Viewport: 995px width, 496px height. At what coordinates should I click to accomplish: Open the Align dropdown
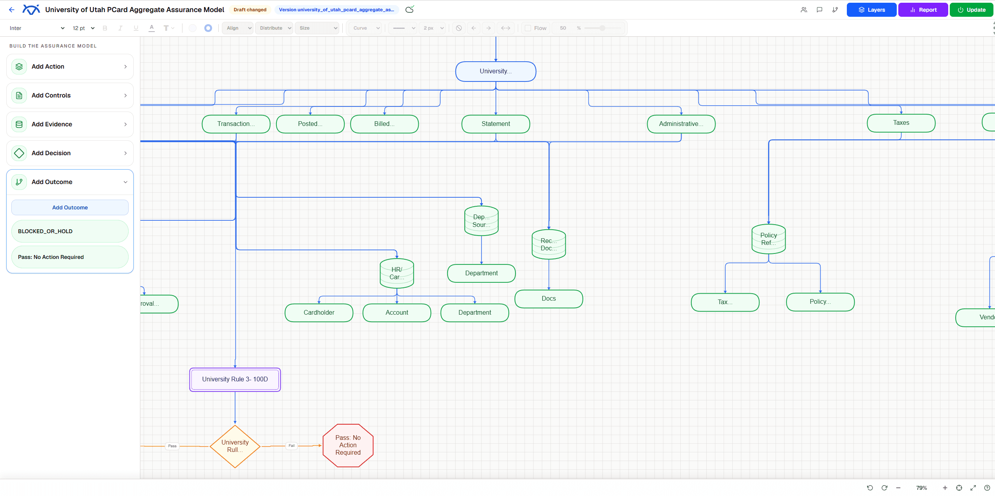(237, 28)
